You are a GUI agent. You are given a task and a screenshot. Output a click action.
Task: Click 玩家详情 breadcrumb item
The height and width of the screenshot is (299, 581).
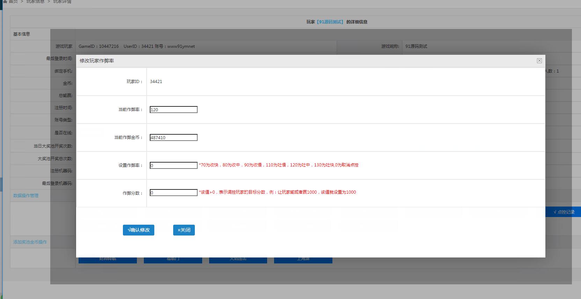pyautogui.click(x=62, y=2)
